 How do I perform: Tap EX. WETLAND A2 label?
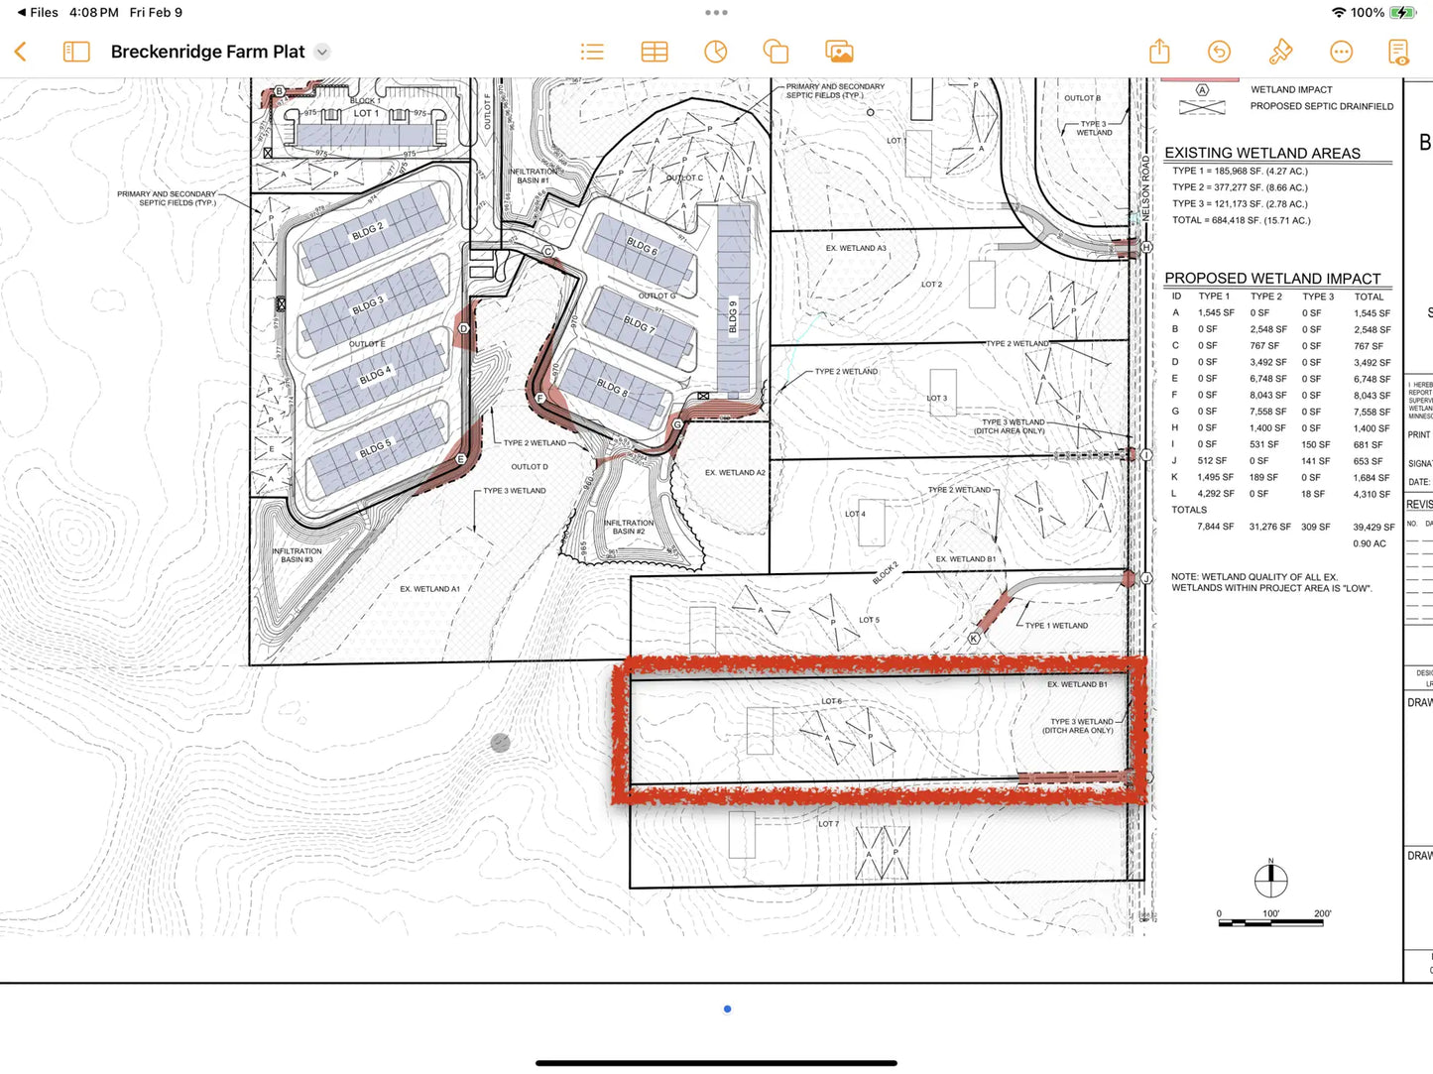(735, 473)
